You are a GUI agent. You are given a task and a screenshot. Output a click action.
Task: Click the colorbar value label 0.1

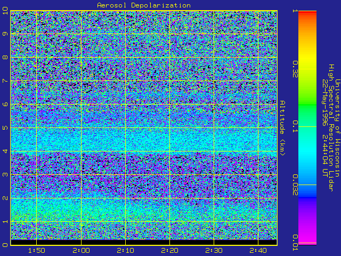(x=295, y=126)
